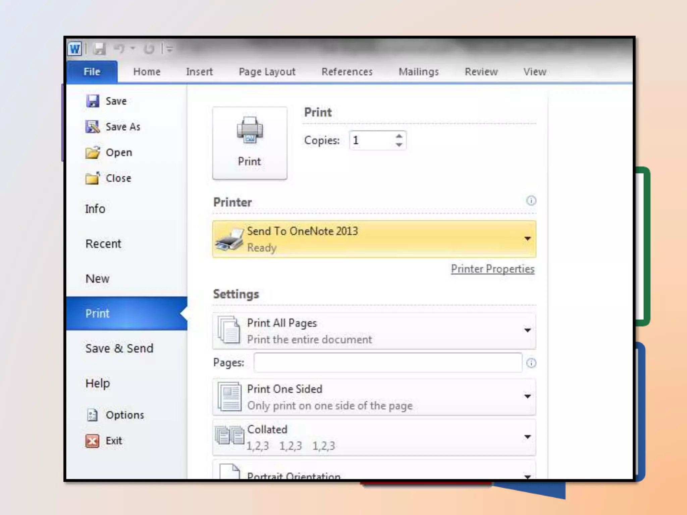Click the Save icon in Quick Access toolbar
Image resolution: width=687 pixels, height=515 pixels.
pyautogui.click(x=99, y=49)
